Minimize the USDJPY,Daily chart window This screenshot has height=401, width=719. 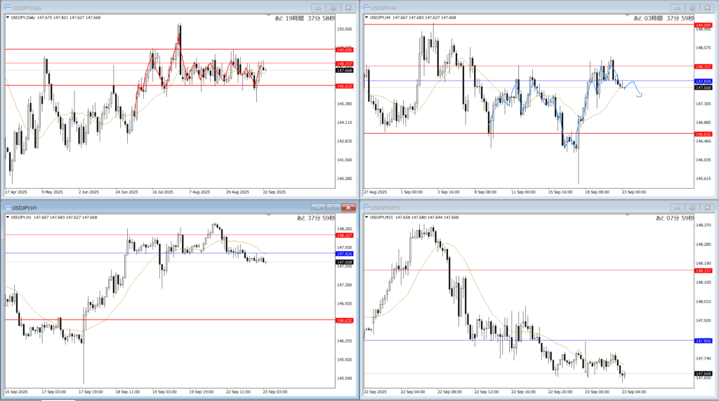click(x=318, y=7)
